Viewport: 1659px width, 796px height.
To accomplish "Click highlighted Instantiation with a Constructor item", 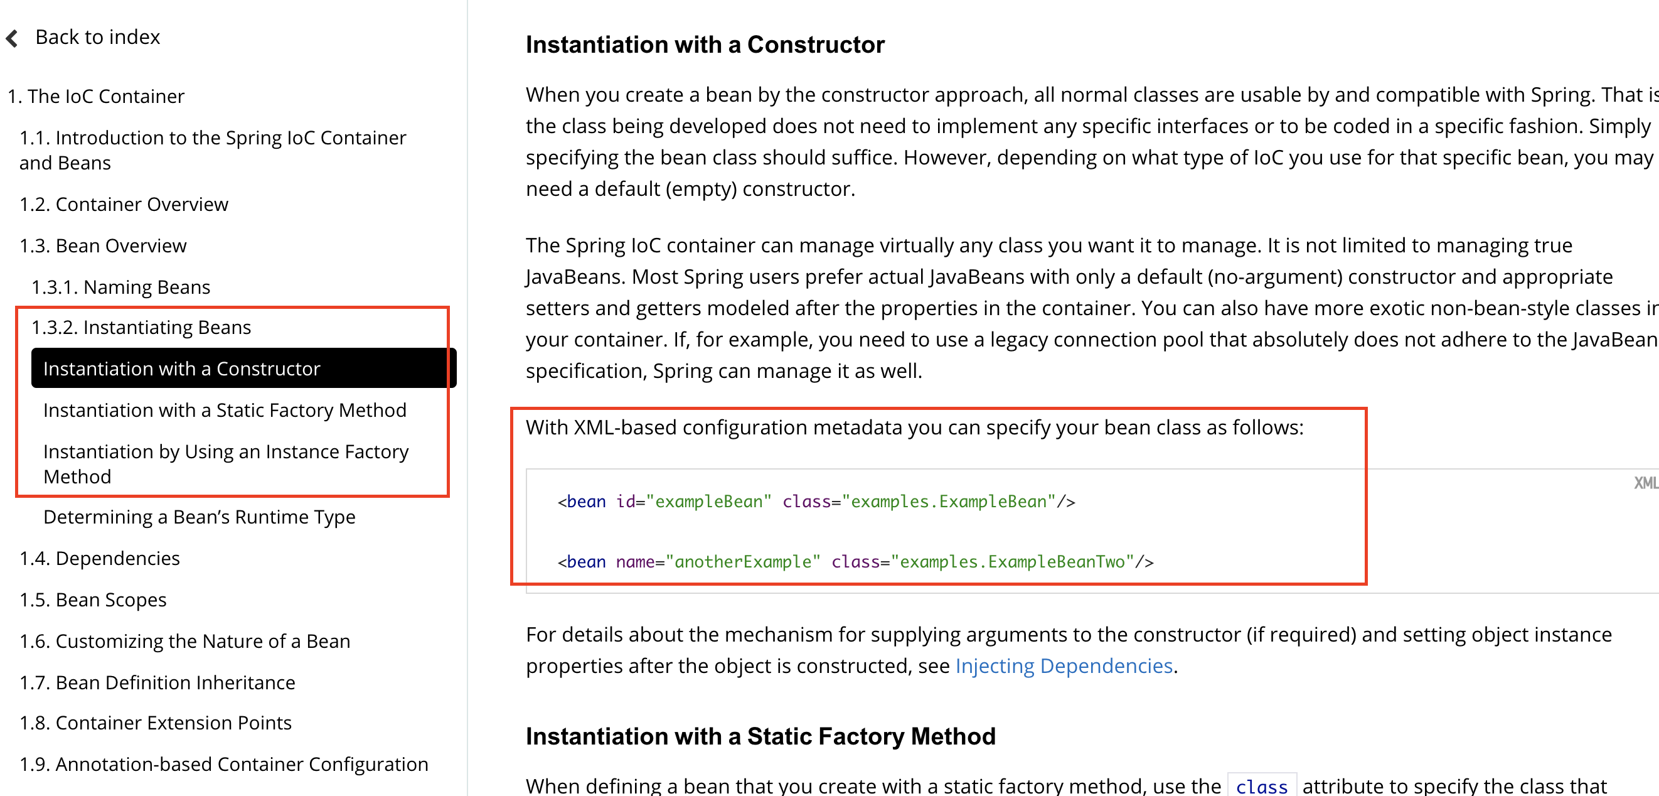I will click(181, 368).
